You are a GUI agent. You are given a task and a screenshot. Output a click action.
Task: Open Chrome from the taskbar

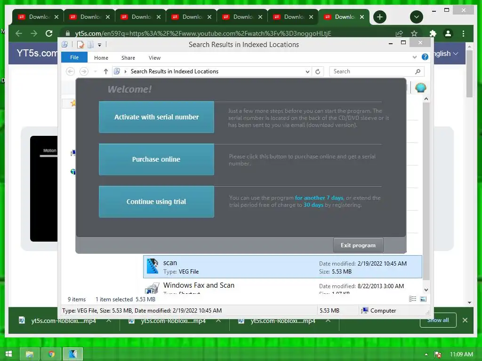pyautogui.click(x=51, y=354)
